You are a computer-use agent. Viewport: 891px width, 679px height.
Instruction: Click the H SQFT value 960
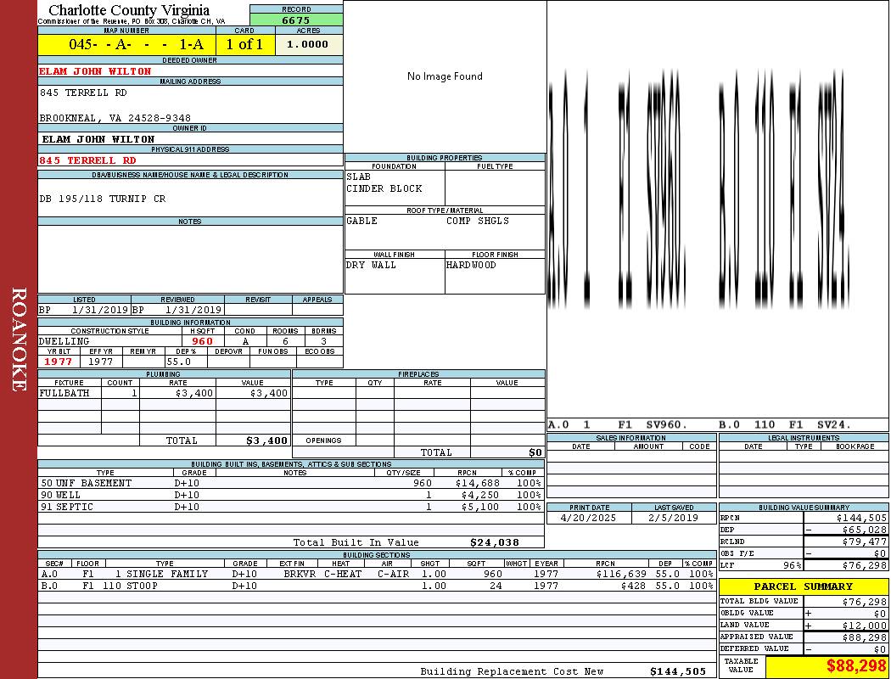(x=202, y=341)
